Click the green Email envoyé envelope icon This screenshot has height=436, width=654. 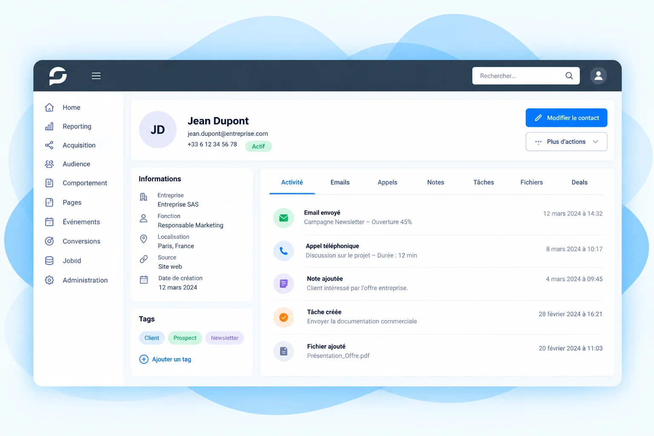pyautogui.click(x=284, y=218)
